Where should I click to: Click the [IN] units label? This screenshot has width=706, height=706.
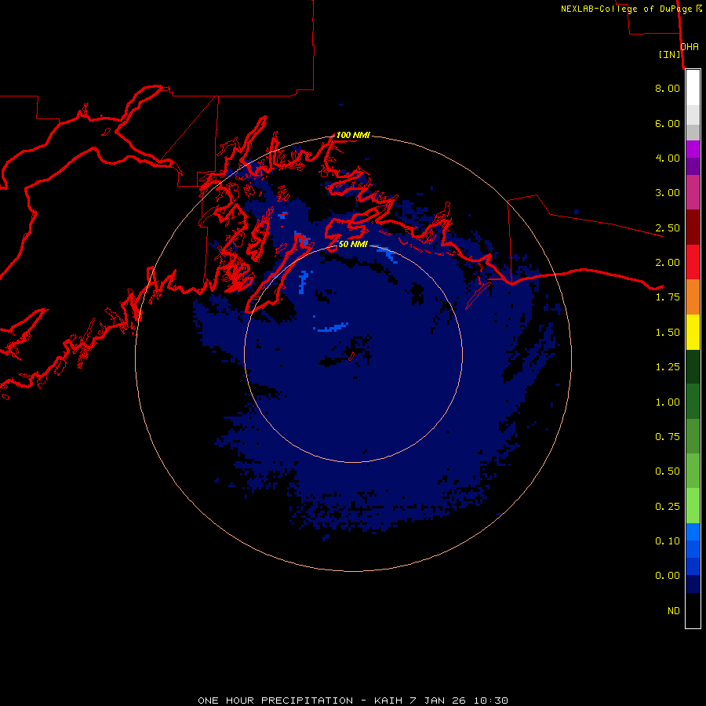point(670,54)
